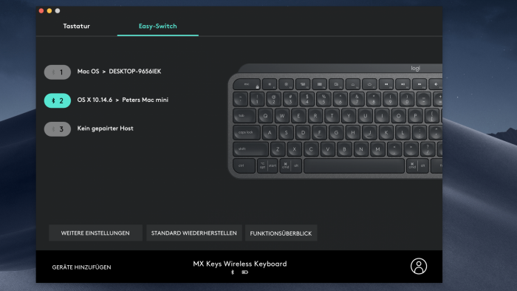Close the Logitech Options window
517x291 pixels.
click(41, 11)
